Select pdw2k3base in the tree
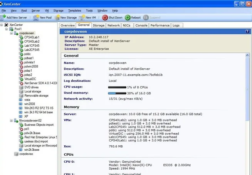The image size is (252, 175). click(32, 133)
